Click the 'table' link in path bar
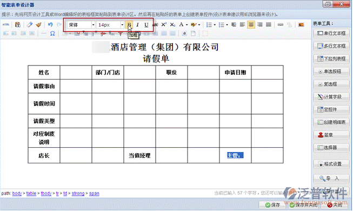 [x=31, y=194]
